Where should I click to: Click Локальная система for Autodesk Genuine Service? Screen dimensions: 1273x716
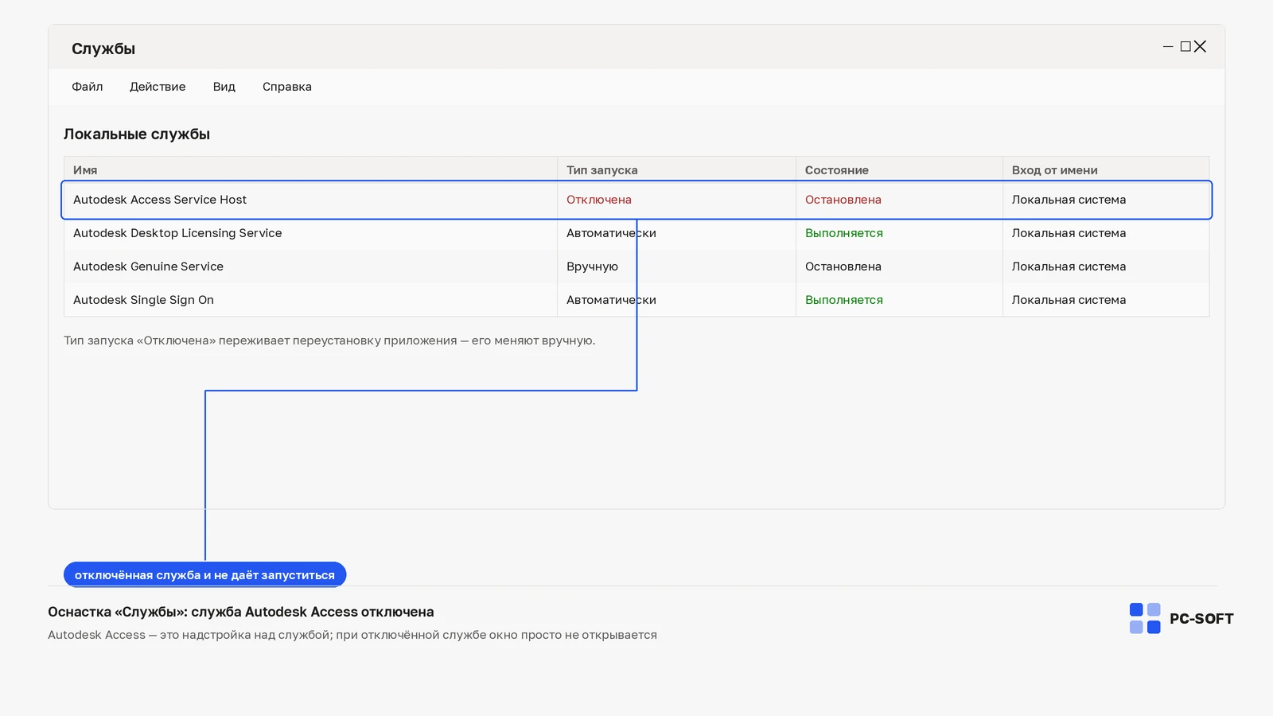click(1069, 267)
